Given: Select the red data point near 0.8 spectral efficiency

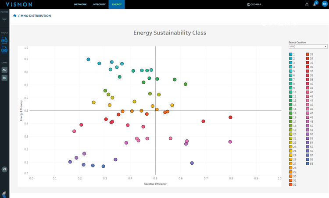Looking at the screenshot, I should [230, 117].
